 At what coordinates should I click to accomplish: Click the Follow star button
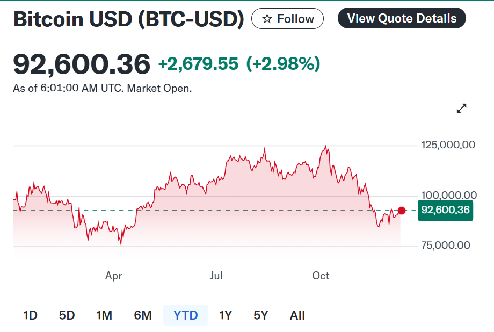tap(287, 19)
